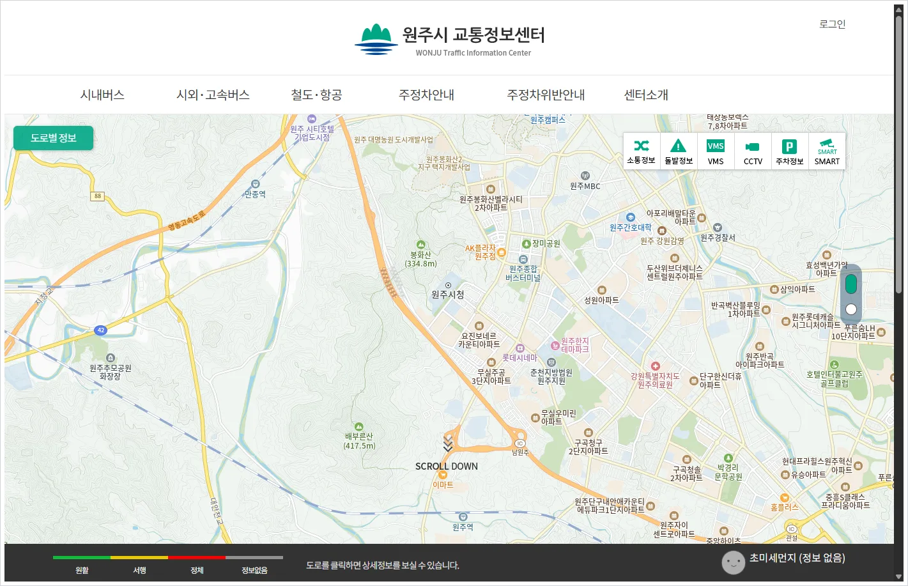Open the 주정차안내 menu
Screen dimensions: 908x586
tap(426, 95)
